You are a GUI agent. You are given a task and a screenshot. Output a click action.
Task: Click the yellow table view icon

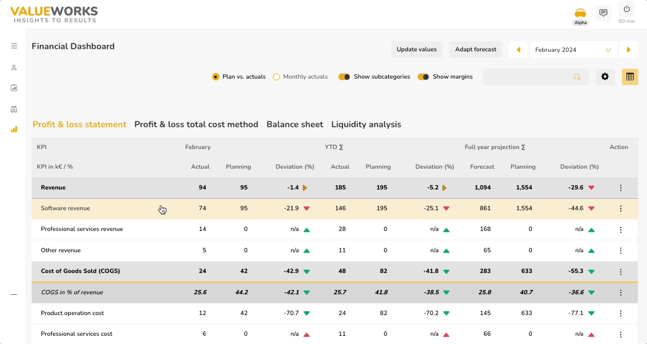pyautogui.click(x=630, y=77)
